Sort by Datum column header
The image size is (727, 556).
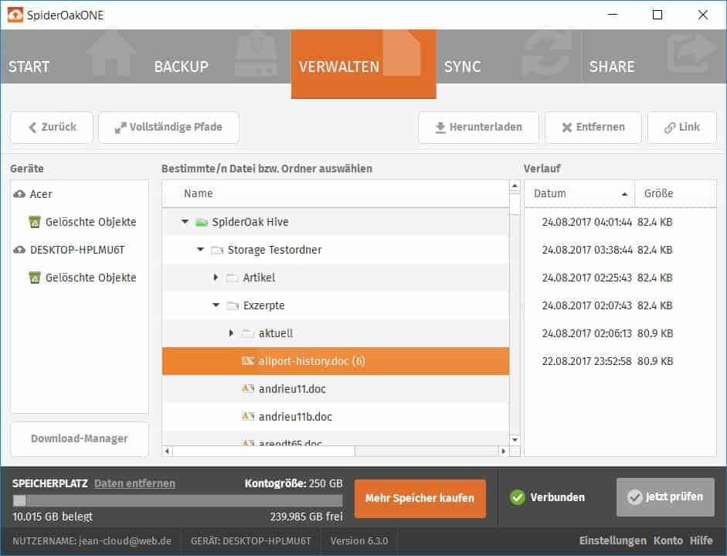pos(579,193)
